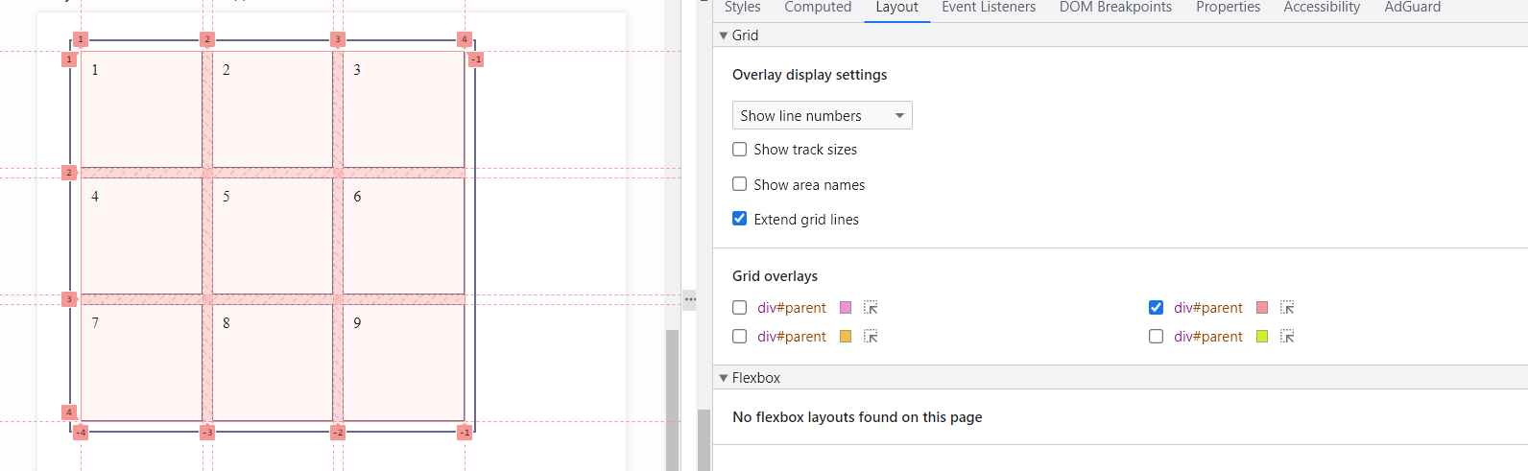Collapse the Grid section
This screenshot has height=471, width=1528.
tap(724, 35)
